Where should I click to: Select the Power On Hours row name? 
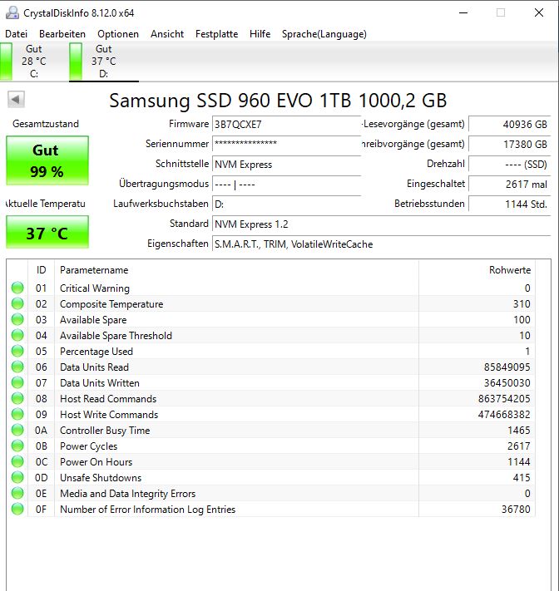tap(96, 462)
